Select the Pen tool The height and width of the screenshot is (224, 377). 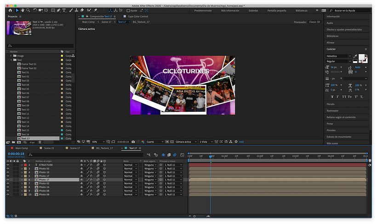click(x=59, y=10)
